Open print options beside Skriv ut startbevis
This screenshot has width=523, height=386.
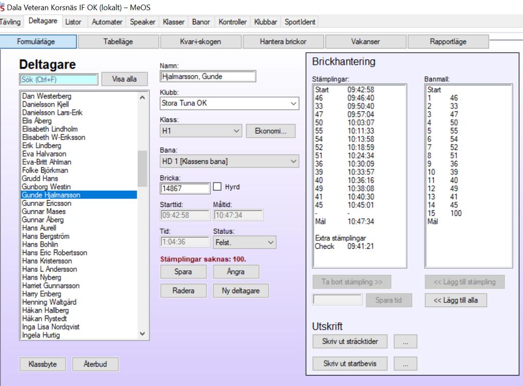(405, 364)
